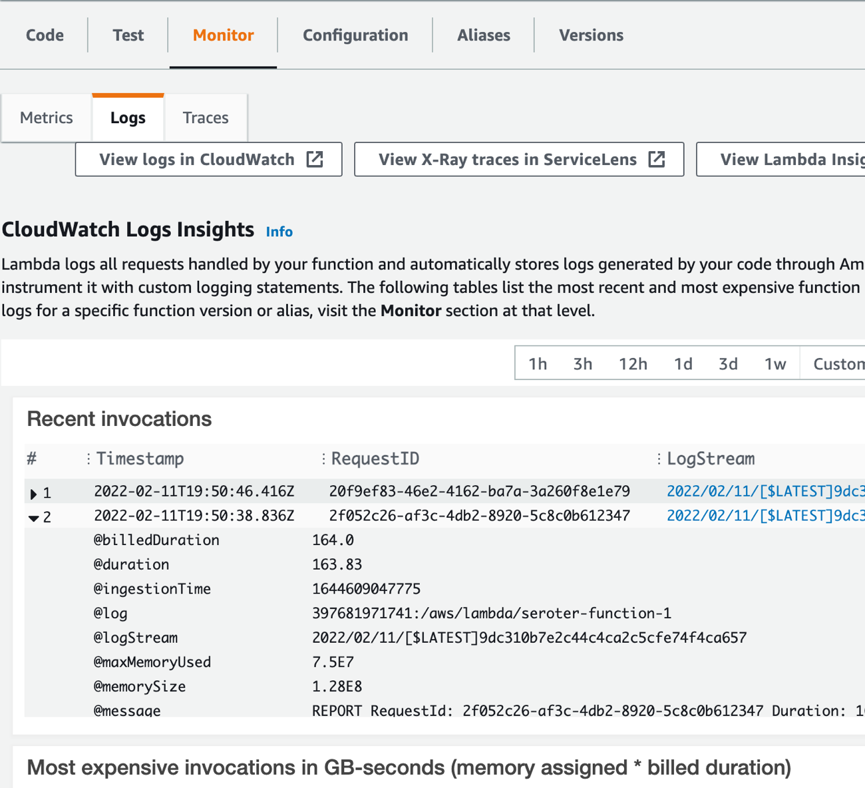Switch to the Test tab
Viewport: 865px width, 788px height.
pos(128,35)
